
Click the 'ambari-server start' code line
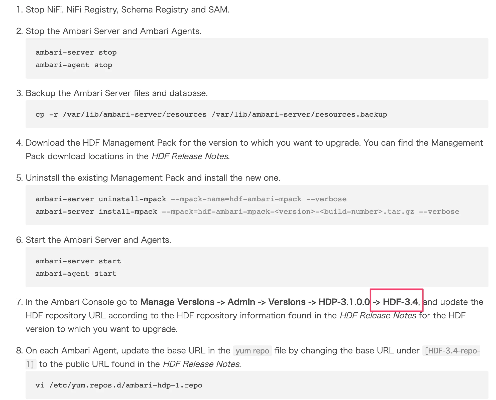78,261
